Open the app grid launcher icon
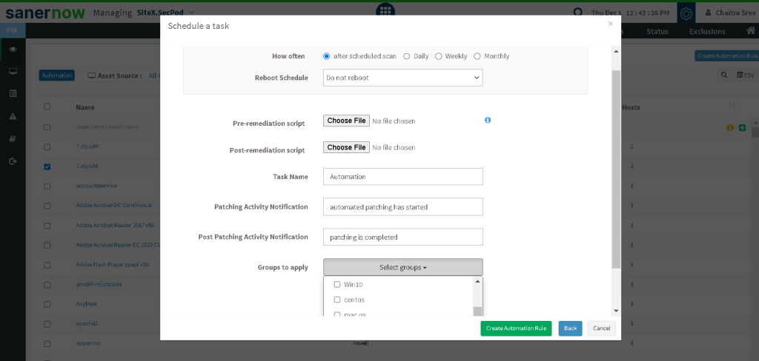Image resolution: width=759 pixels, height=361 pixels. 385,10
